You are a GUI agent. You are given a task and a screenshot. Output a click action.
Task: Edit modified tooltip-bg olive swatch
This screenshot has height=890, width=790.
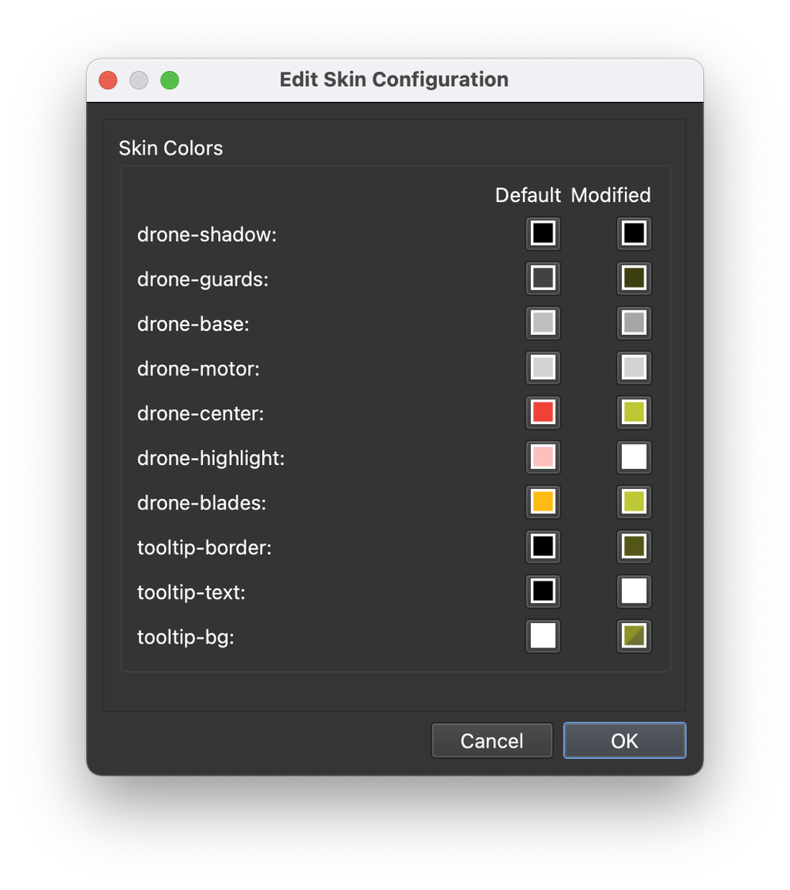coord(634,637)
